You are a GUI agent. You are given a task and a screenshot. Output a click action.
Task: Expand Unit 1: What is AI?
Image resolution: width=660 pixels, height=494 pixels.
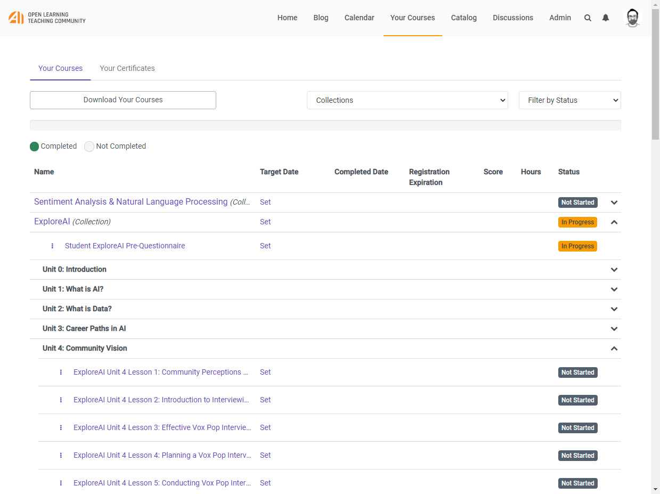(x=614, y=289)
